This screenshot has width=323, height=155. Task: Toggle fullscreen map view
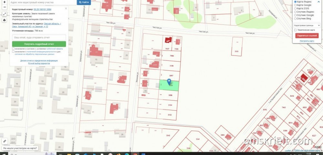(x=4, y=14)
